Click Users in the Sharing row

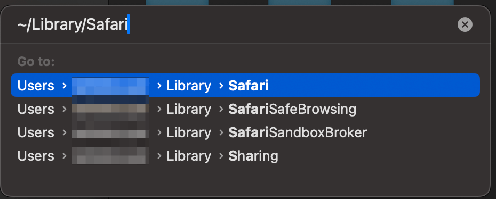tap(36, 156)
